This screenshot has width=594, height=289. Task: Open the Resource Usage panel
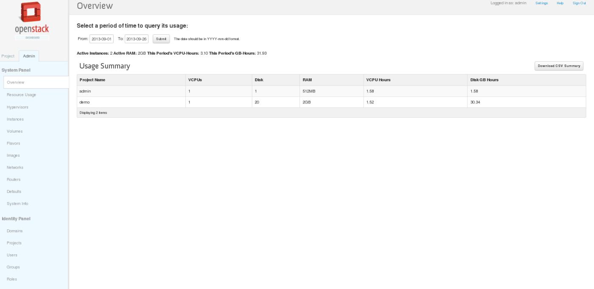pos(22,95)
